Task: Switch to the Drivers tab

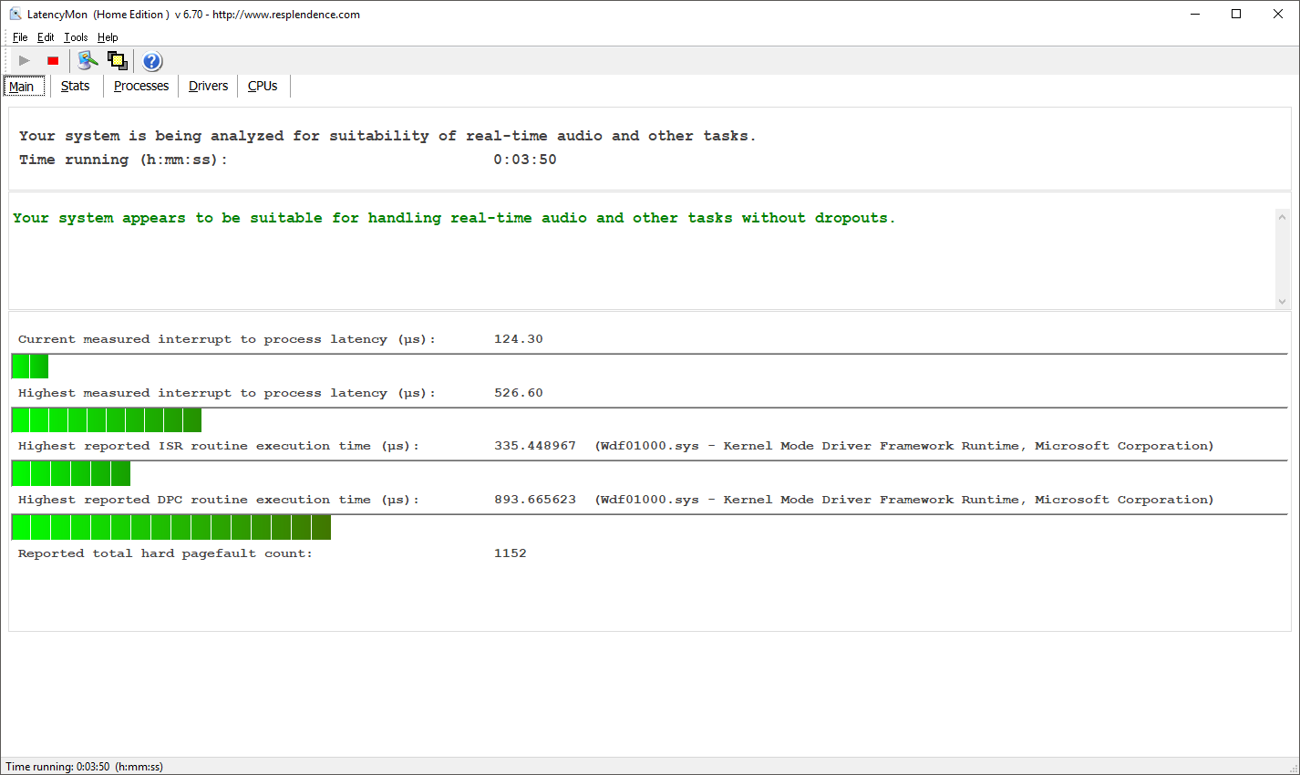Action: point(209,86)
